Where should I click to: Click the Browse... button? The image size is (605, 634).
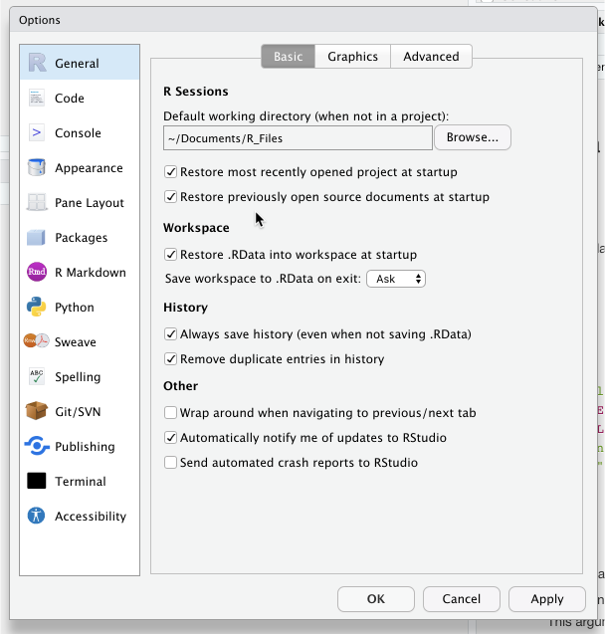click(x=473, y=137)
